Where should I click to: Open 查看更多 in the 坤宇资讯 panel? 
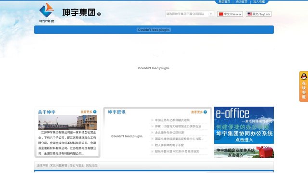tap(197, 112)
